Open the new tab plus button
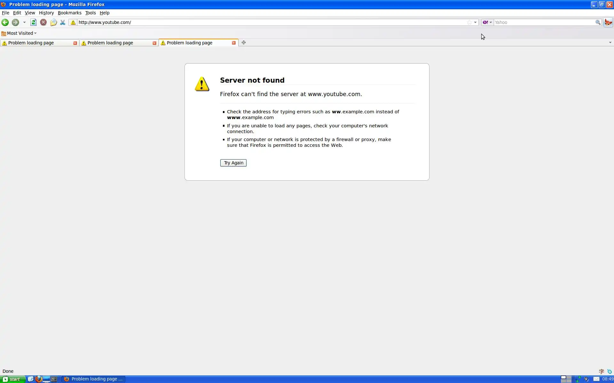This screenshot has height=383, width=614. click(244, 42)
